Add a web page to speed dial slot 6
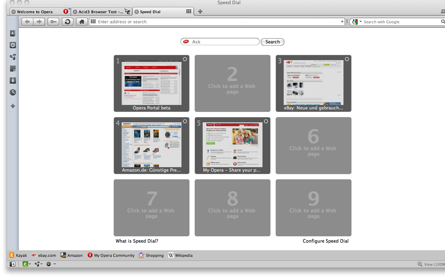This screenshot has width=445, height=278. click(314, 146)
